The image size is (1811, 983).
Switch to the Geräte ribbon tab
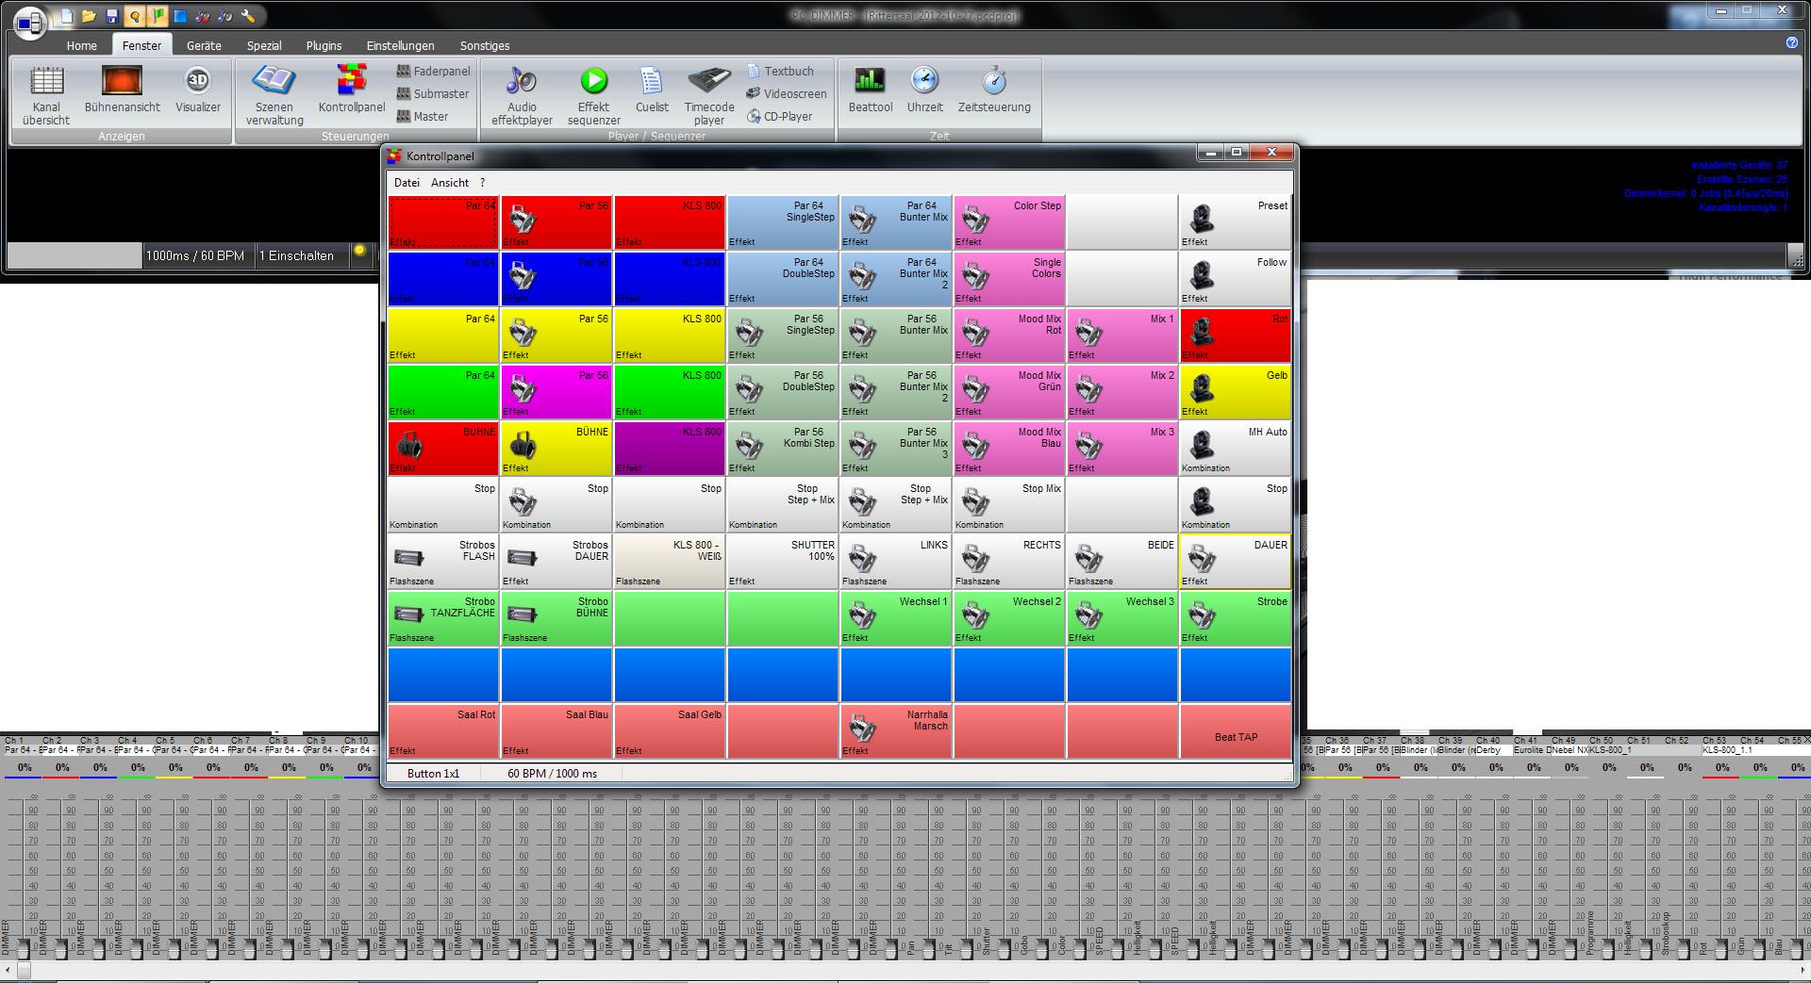204,45
